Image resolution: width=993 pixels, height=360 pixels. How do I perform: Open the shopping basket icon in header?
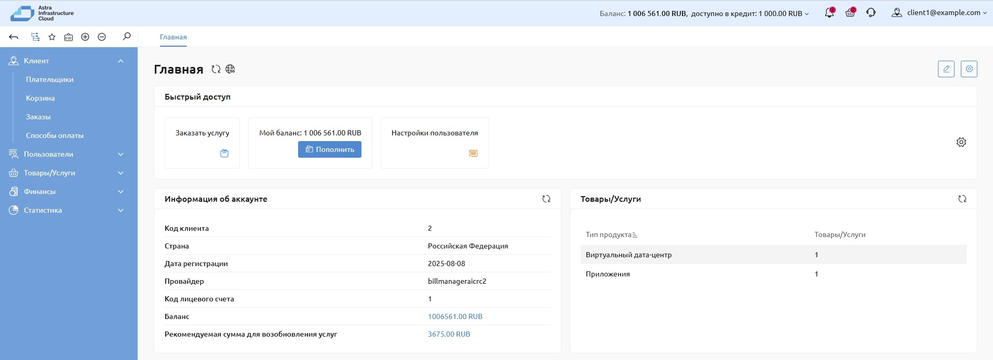[x=850, y=13]
